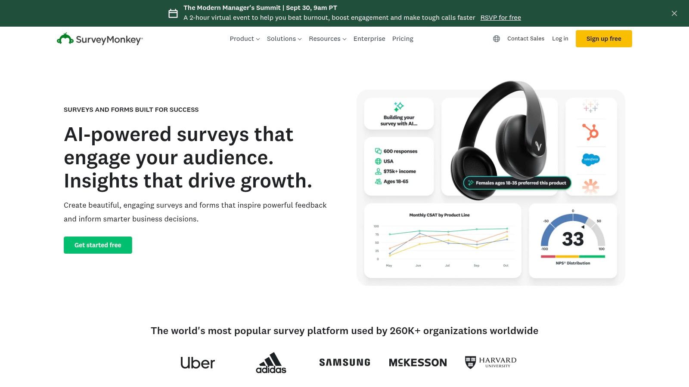The image size is (689, 387).
Task: Click the Contact Sales link
Action: (526, 39)
